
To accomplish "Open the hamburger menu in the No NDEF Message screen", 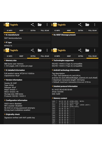I will coord(52,25).
